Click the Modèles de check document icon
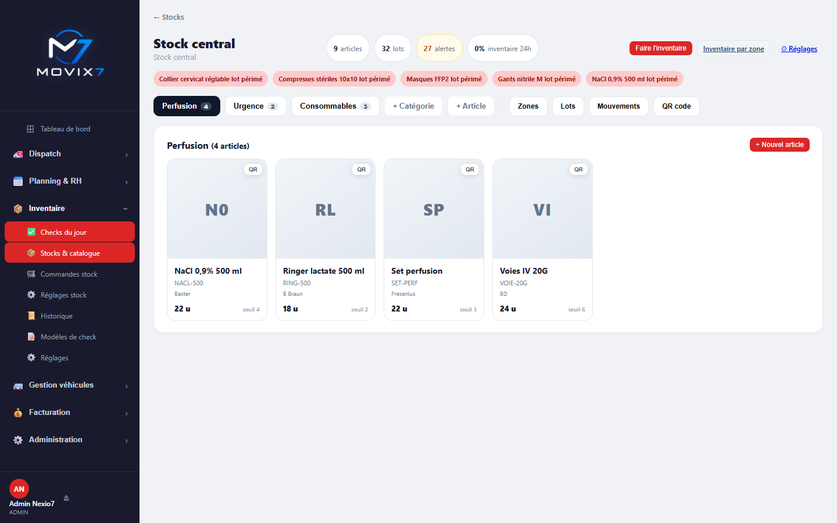The image size is (837, 523). [x=31, y=336]
